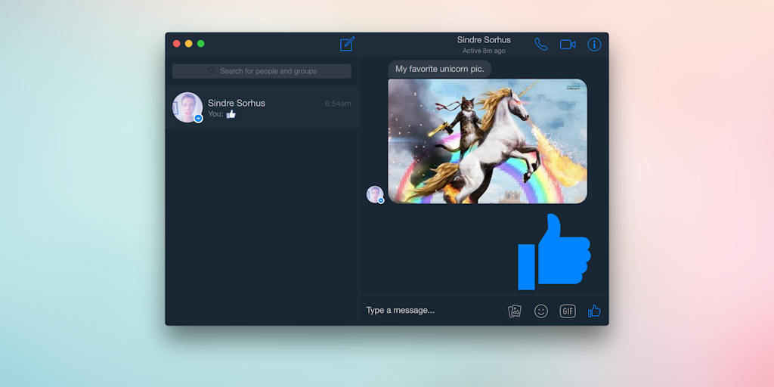Click the large blue thumbs-up sticker message

coord(554,252)
